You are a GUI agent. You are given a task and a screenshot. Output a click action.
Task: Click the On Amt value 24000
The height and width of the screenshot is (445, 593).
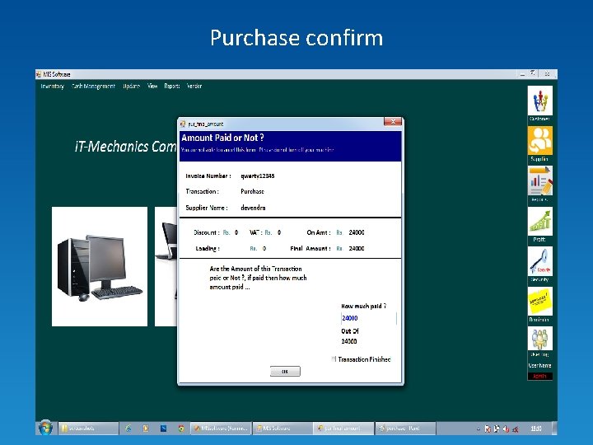[x=357, y=232]
